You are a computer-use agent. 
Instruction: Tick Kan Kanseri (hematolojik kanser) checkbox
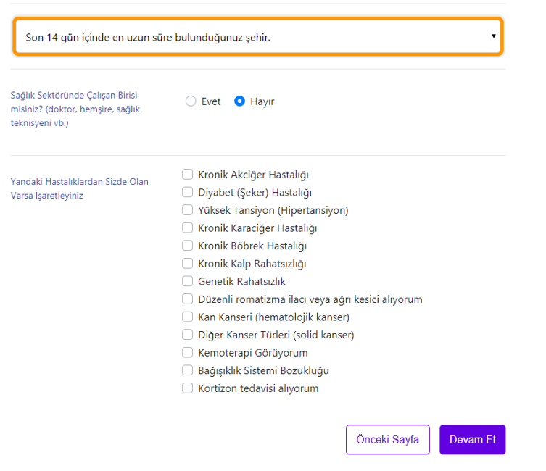(x=188, y=317)
